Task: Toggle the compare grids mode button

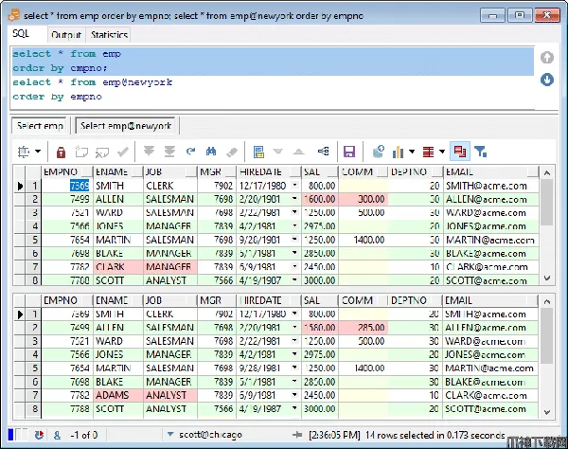Action: click(459, 152)
